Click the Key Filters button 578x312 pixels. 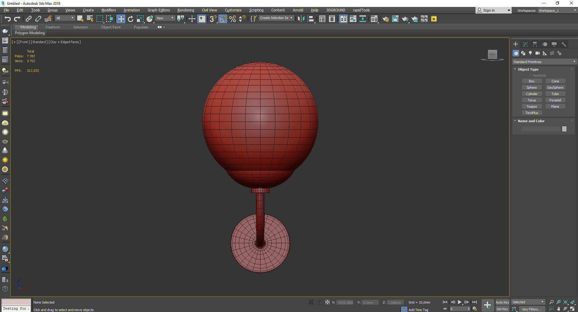tap(532, 309)
